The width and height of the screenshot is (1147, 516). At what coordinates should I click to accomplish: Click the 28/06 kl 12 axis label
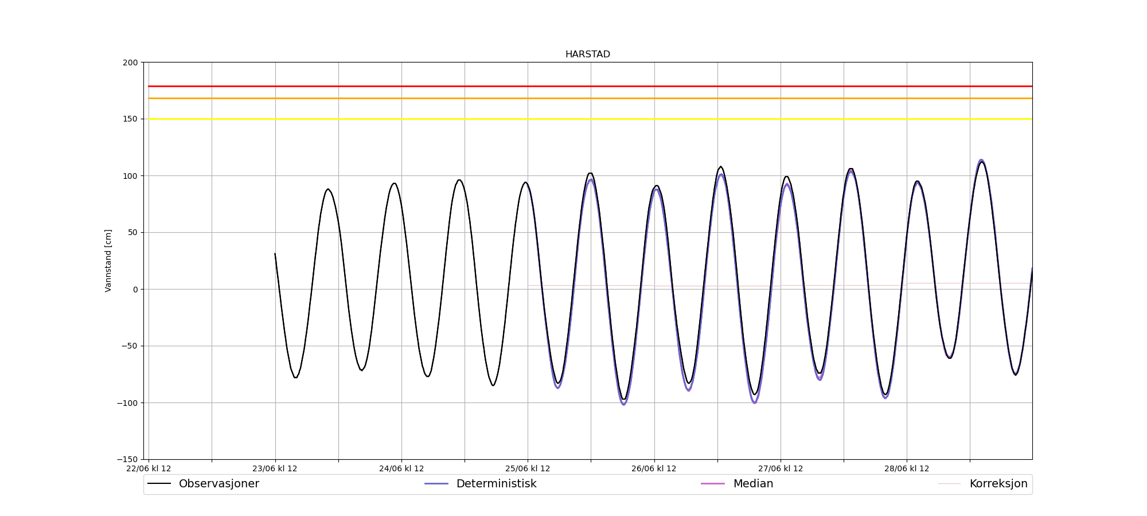907,469
